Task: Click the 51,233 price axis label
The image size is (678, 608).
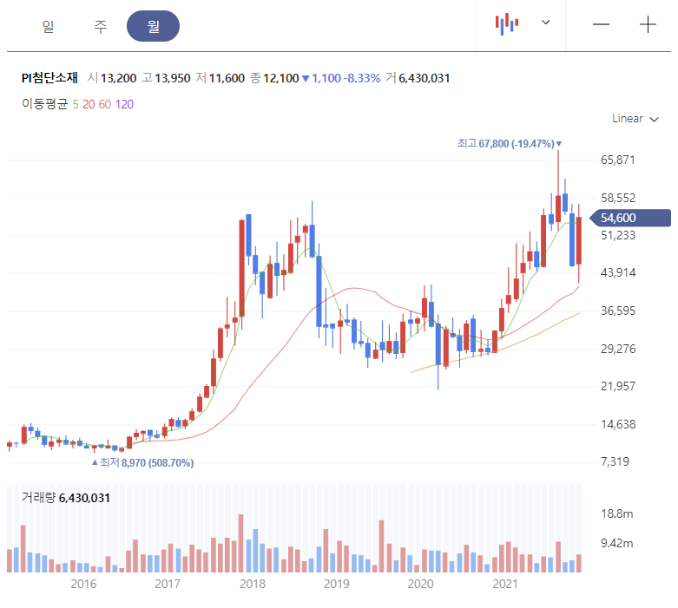Action: pyautogui.click(x=618, y=235)
